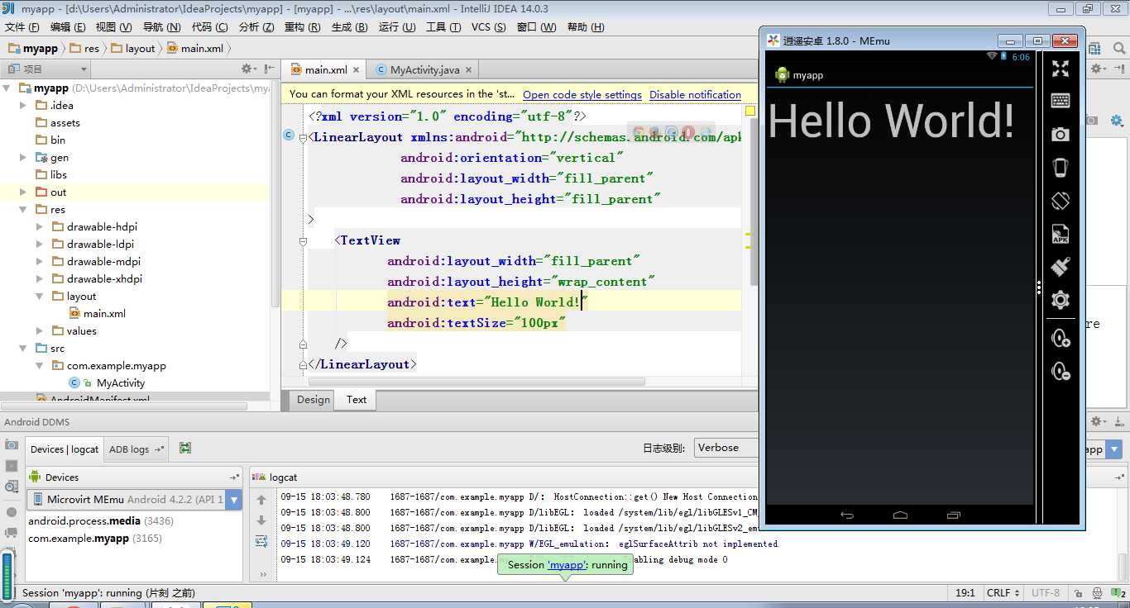Viewport: 1130px width, 608px height.
Task: Take an emulator screenshot with camera icon
Action: [1060, 134]
